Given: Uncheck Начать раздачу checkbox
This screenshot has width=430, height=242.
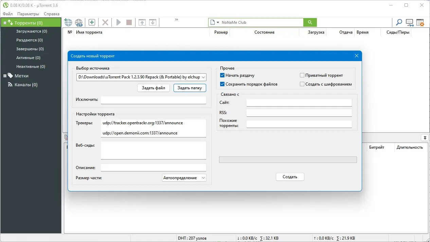Looking at the screenshot, I should (x=222, y=75).
